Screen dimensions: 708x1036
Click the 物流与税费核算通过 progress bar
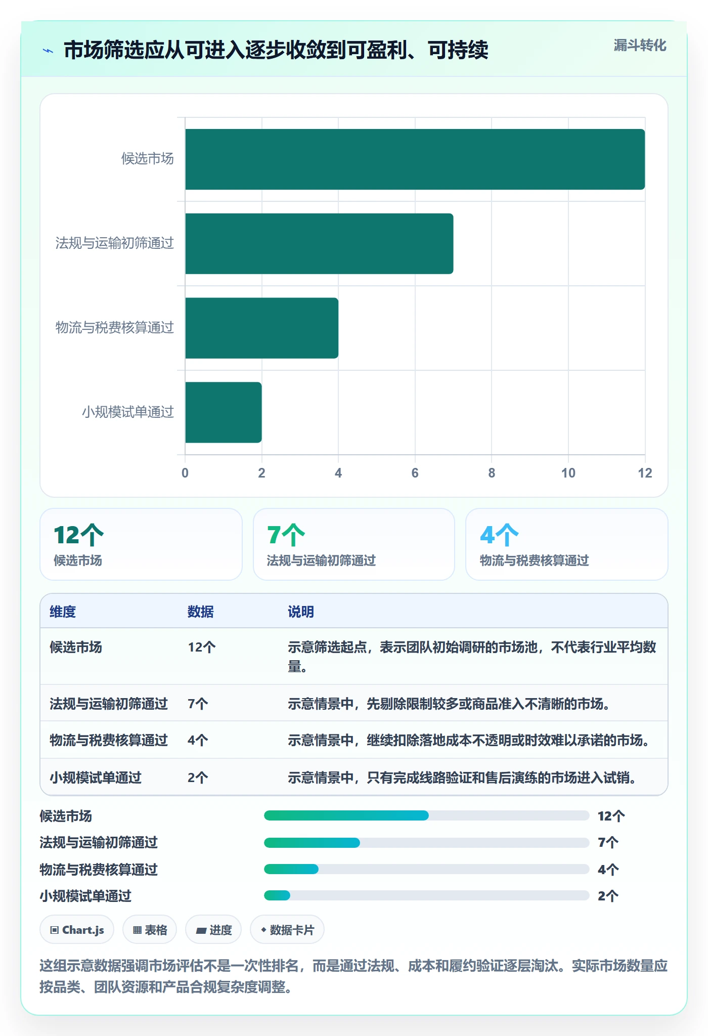pyautogui.click(x=426, y=869)
